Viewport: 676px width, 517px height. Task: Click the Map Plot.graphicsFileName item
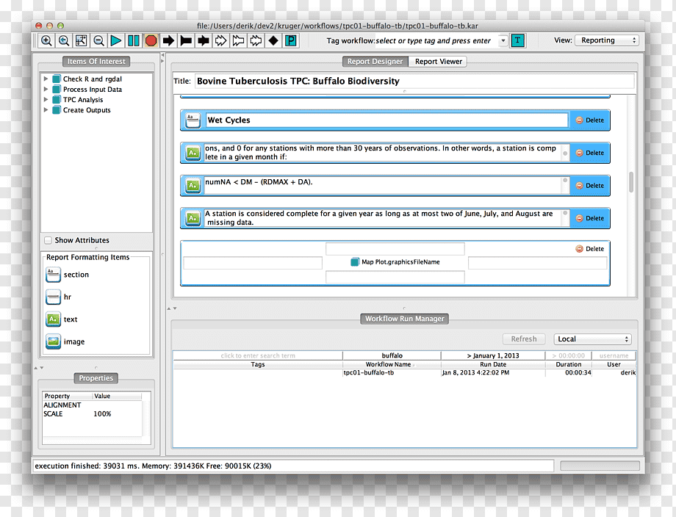click(395, 262)
